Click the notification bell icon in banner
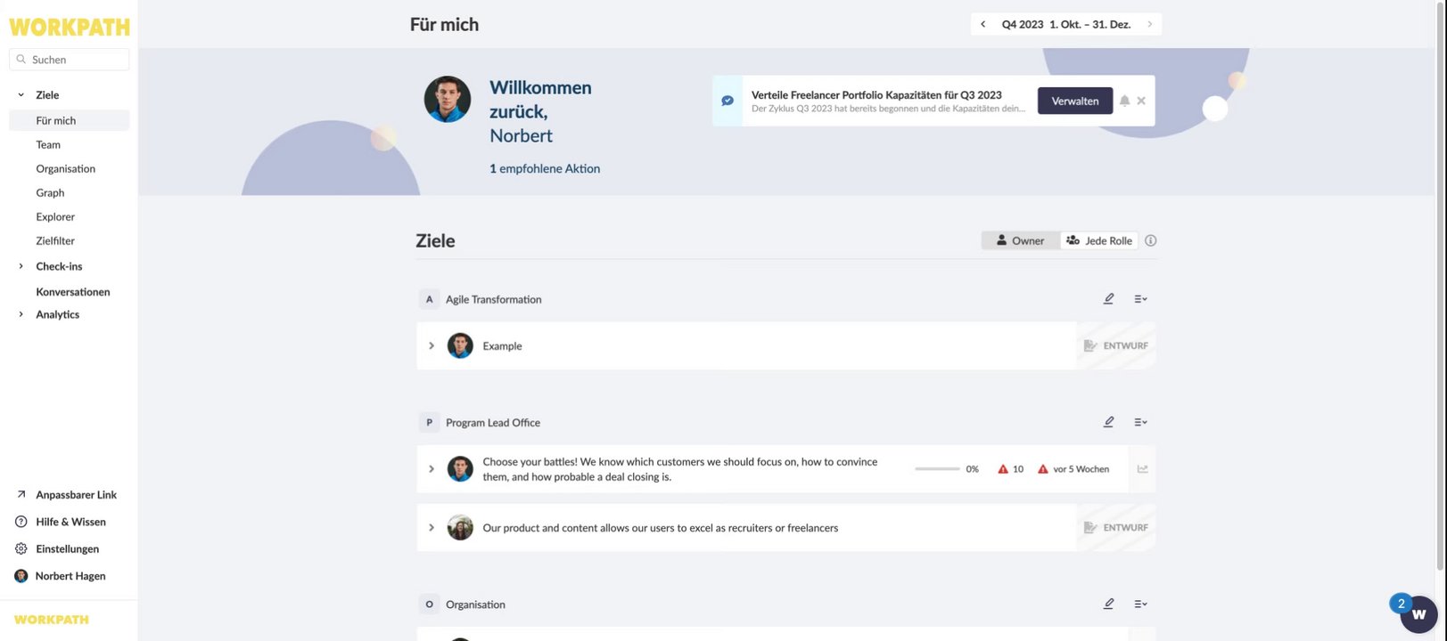Image resolution: width=1447 pixels, height=641 pixels. coord(1125,101)
